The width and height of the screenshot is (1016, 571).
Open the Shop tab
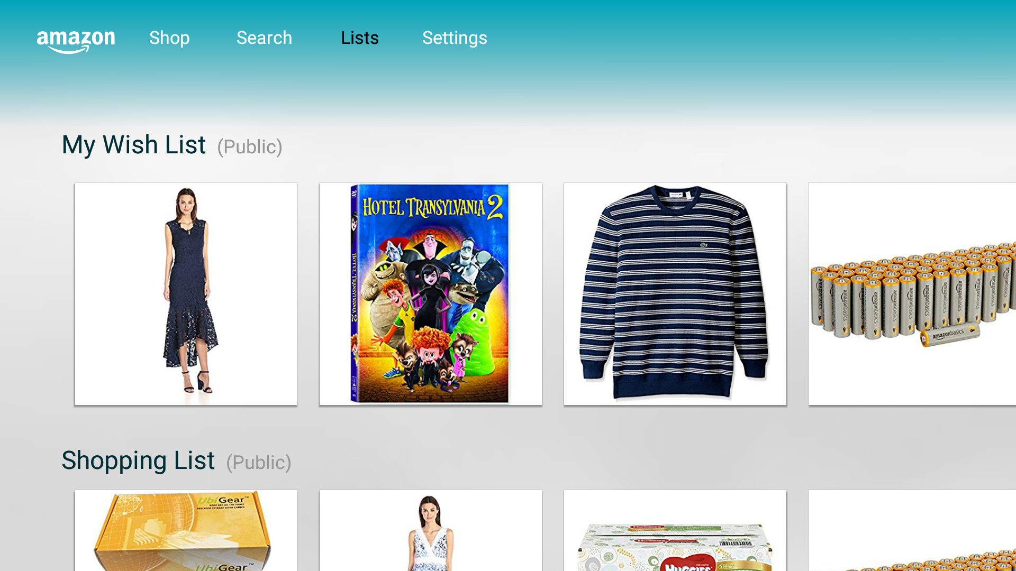pos(169,38)
